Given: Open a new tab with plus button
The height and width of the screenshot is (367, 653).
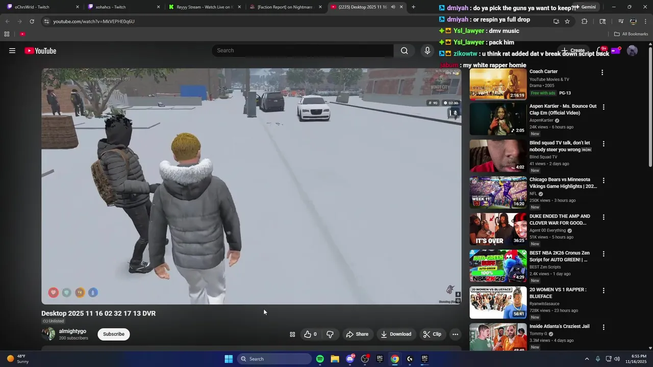Looking at the screenshot, I should [x=413, y=7].
